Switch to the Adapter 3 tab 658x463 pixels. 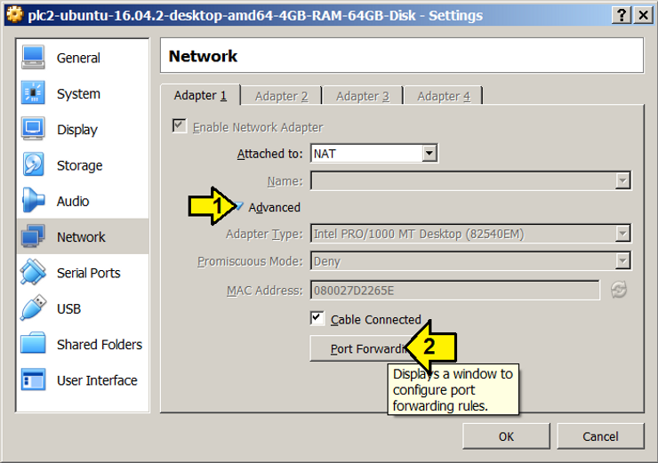(363, 96)
